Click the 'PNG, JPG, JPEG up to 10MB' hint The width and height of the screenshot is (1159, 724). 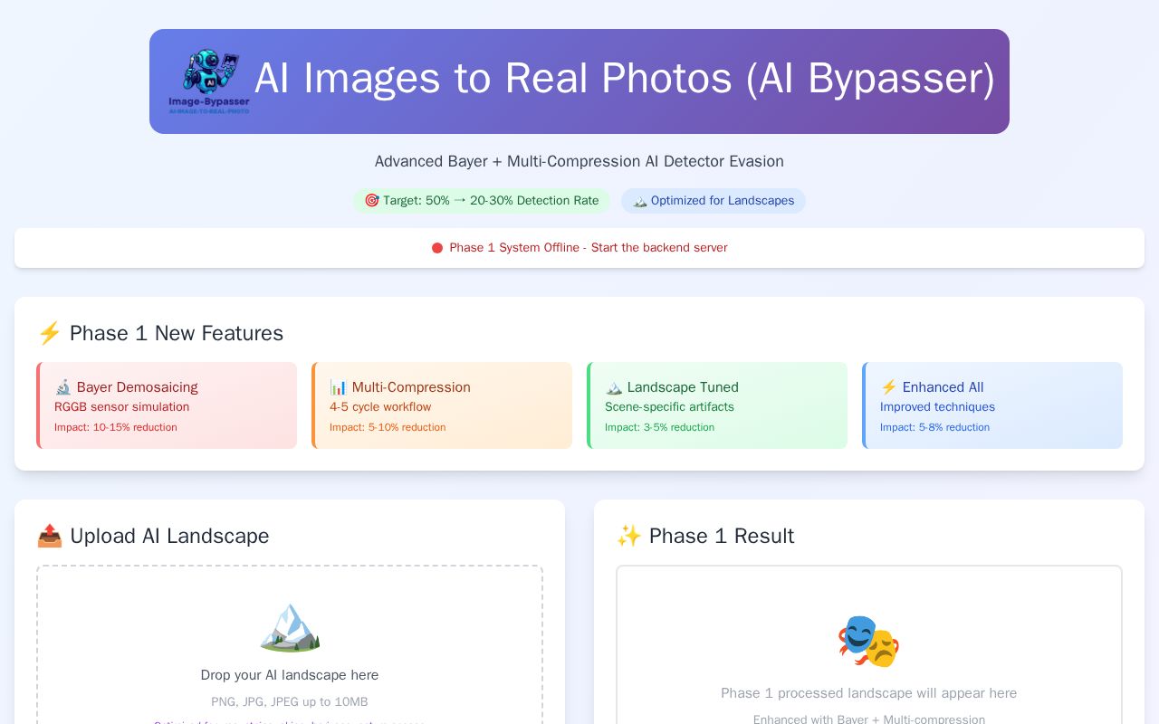pos(290,702)
